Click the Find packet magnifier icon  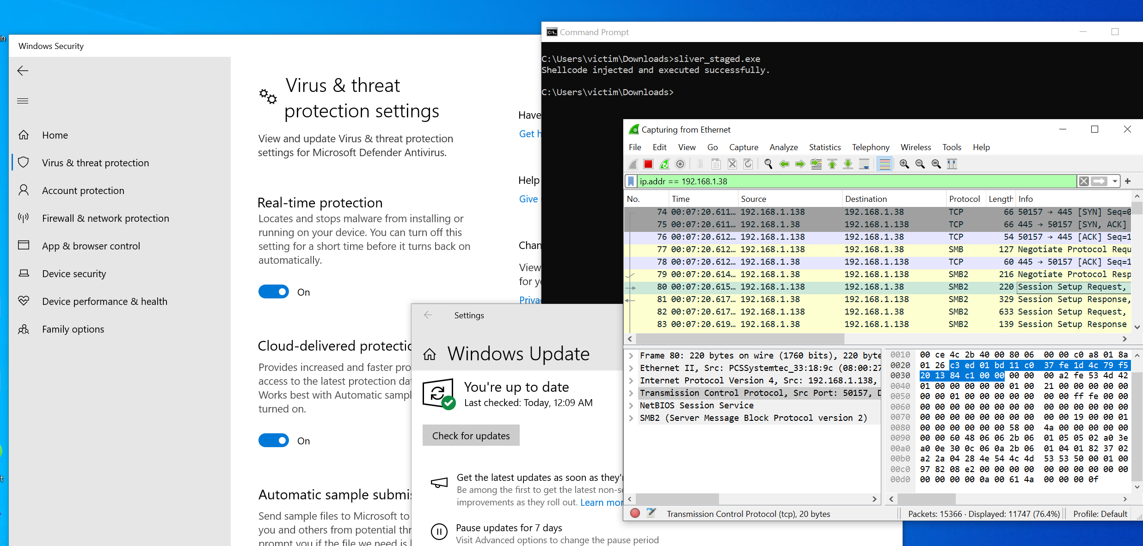coord(768,164)
